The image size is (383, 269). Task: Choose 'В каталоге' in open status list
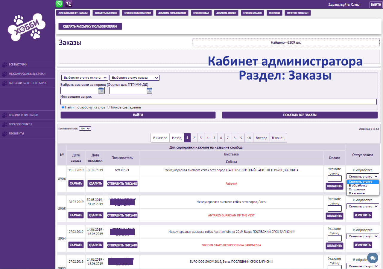(363, 193)
